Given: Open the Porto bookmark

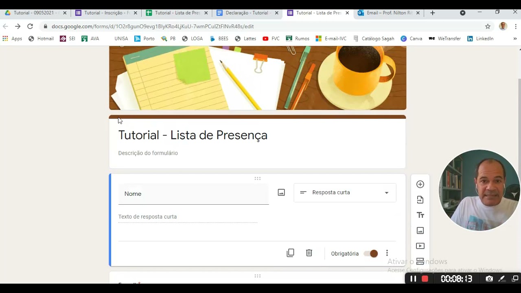Looking at the screenshot, I should (x=144, y=39).
